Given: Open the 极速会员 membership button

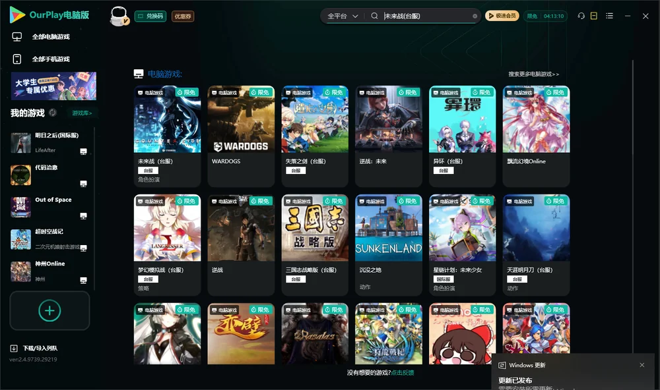Looking at the screenshot, I should (502, 16).
